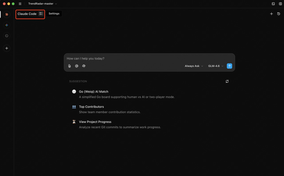Click the SUGGESTION section label
Screen dimensions: 284x176
(78, 82)
